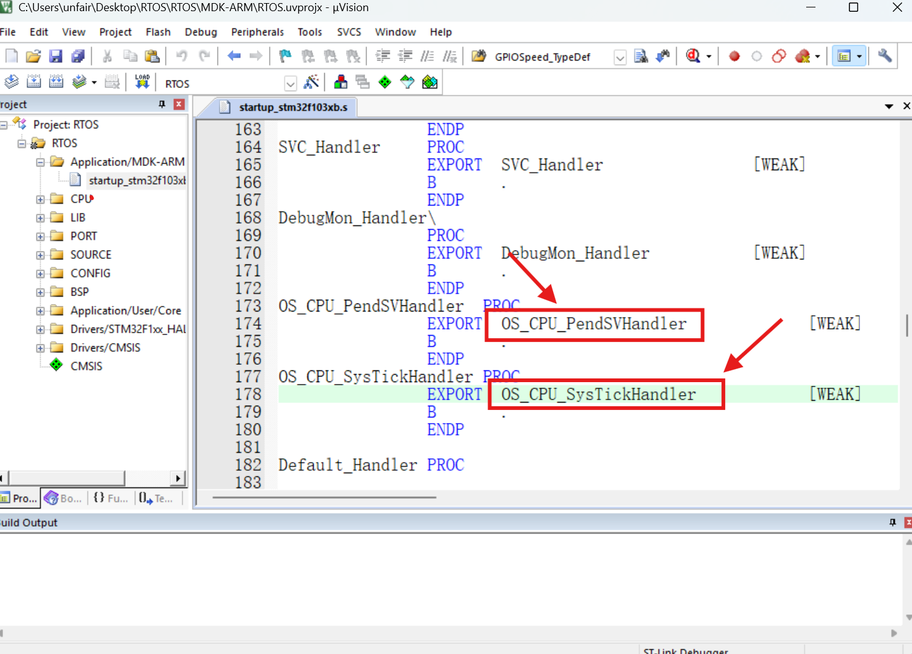
Task: Translate current file icon
Action: point(12,82)
